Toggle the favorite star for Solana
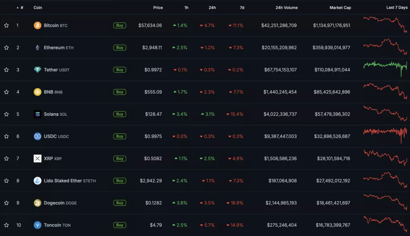Image resolution: width=410 pixels, height=236 pixels. tap(6, 114)
